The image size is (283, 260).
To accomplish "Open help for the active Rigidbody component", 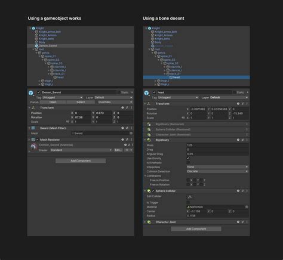I will click(x=238, y=140).
